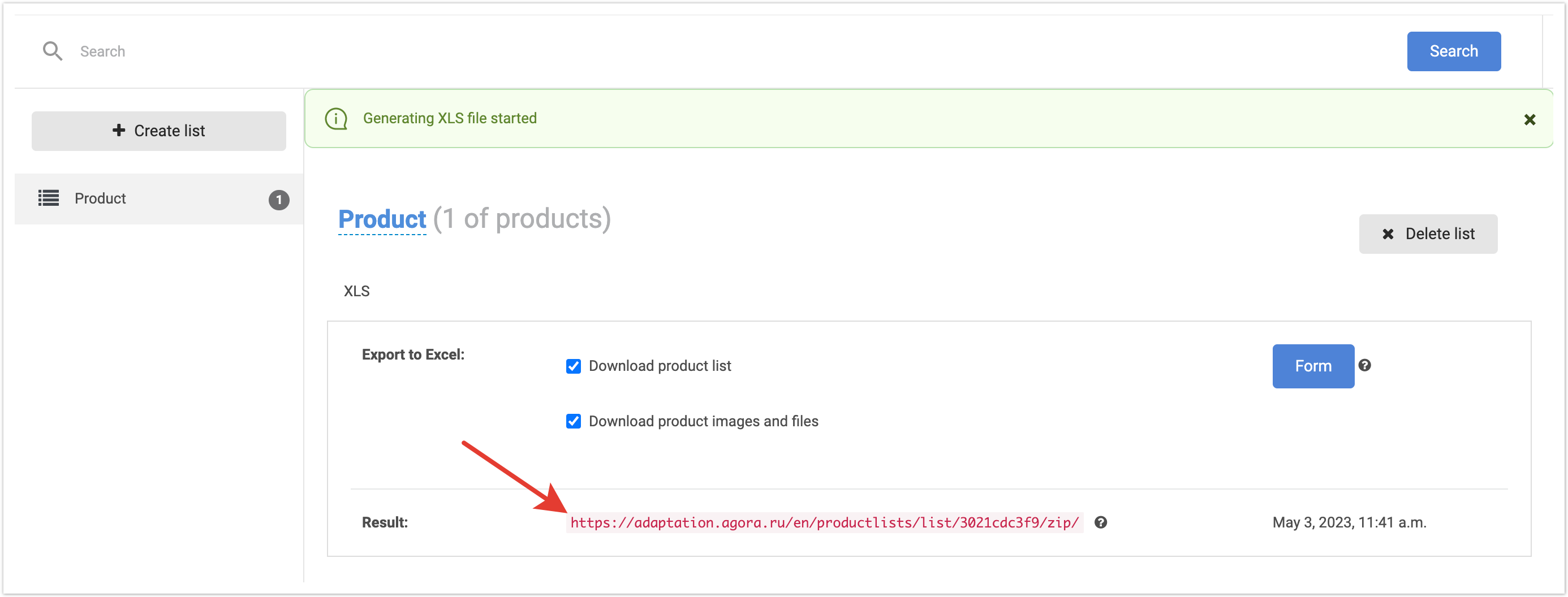Viewport: 1568px width, 597px height.
Task: Click help icon beside the result URL
Action: (x=1101, y=522)
